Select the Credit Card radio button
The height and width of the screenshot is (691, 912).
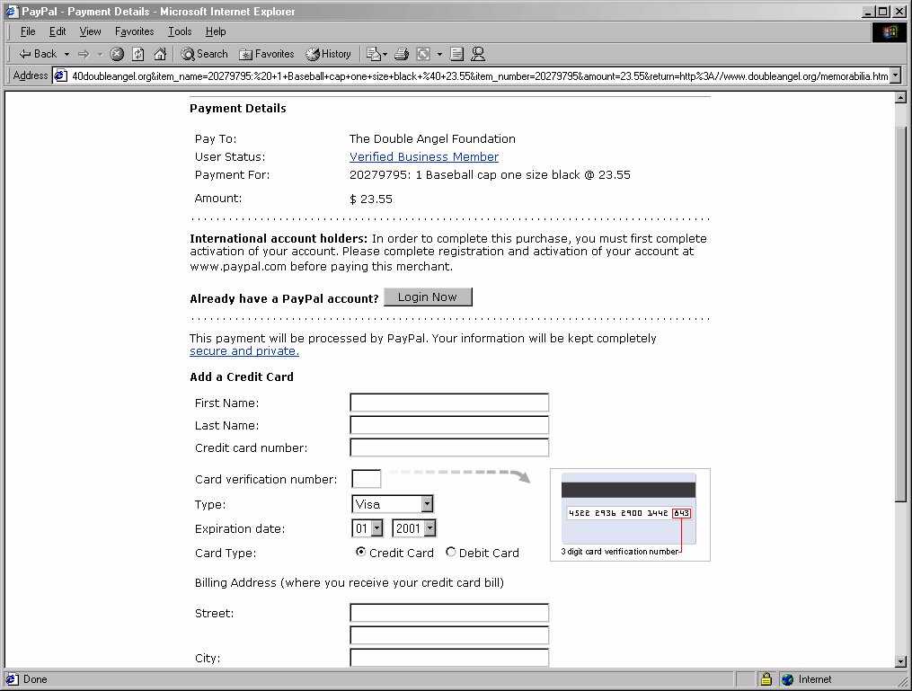[361, 553]
